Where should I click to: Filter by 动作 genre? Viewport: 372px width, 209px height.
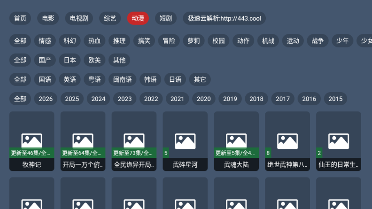pos(243,41)
